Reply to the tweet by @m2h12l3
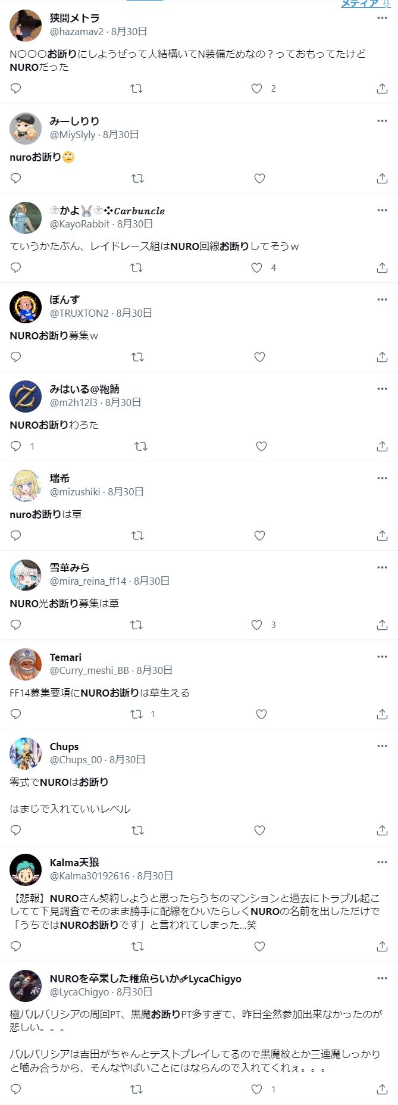 click(16, 446)
